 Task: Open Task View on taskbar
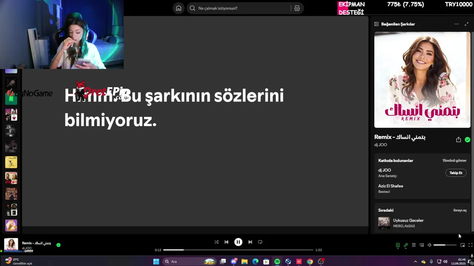pyautogui.click(x=223, y=262)
